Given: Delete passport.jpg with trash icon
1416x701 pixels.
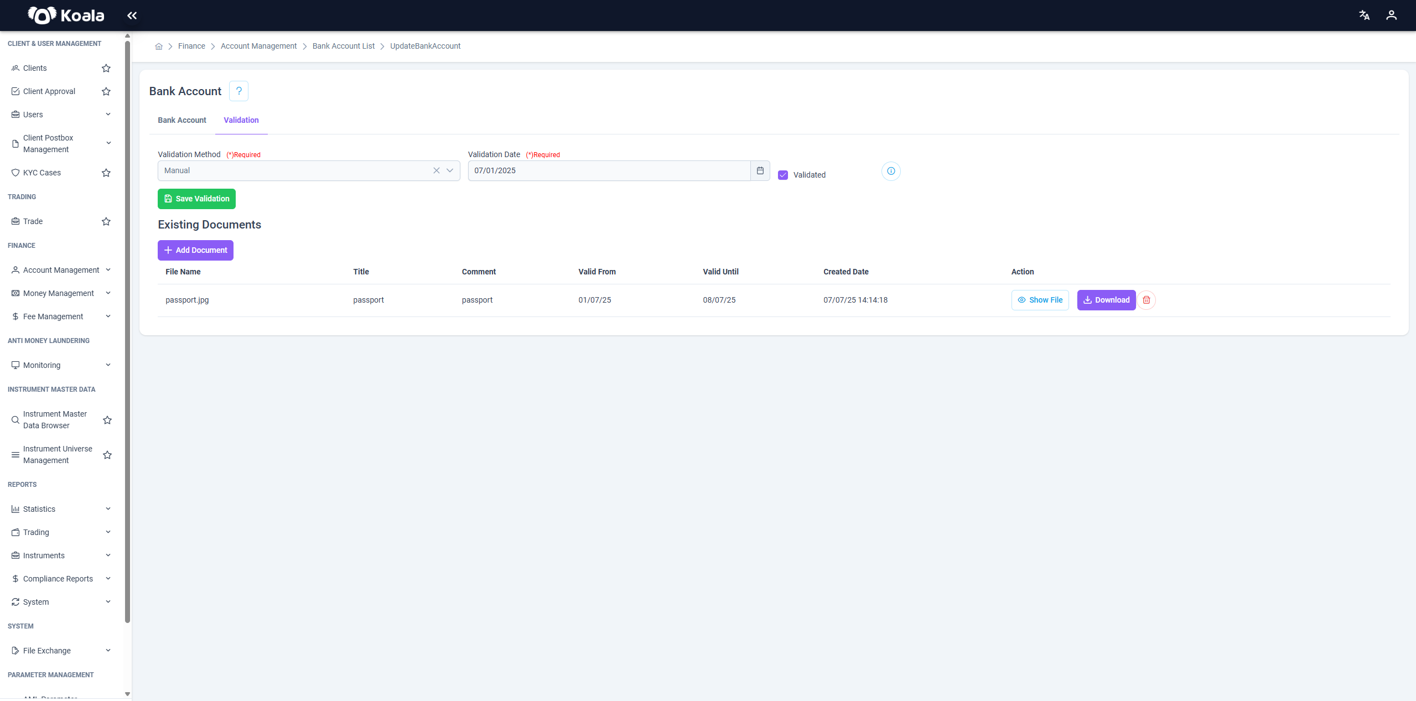Looking at the screenshot, I should pos(1147,300).
